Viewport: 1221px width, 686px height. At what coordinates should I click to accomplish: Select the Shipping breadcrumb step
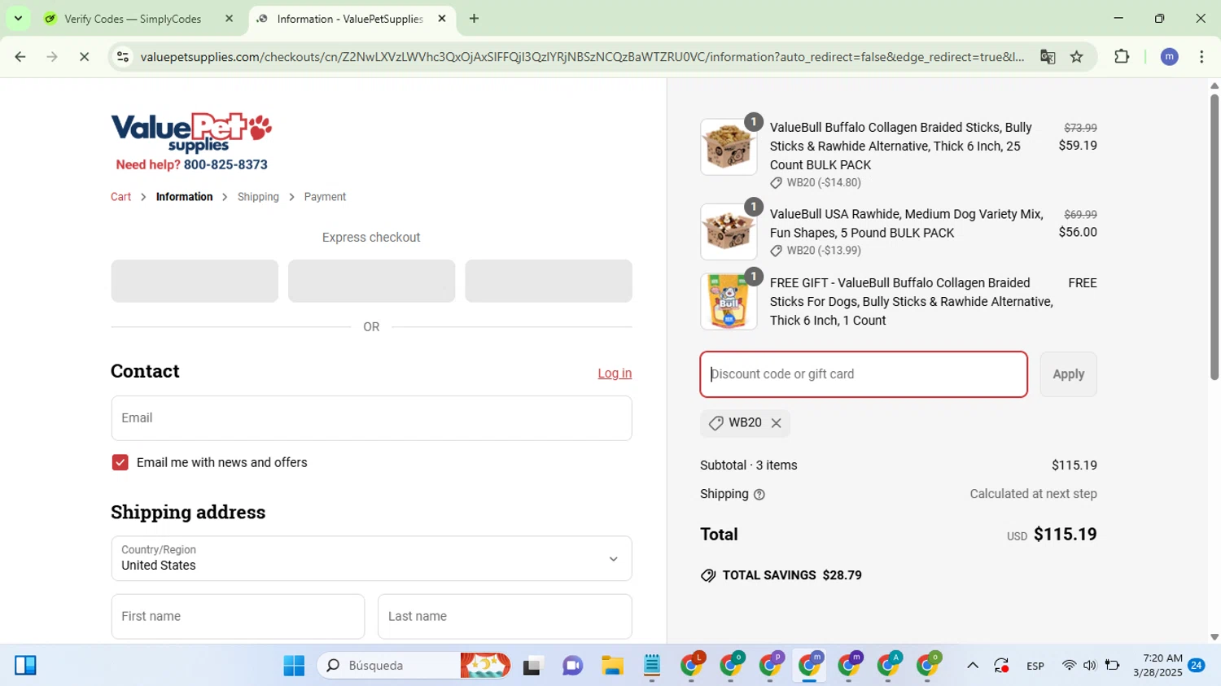(258, 197)
